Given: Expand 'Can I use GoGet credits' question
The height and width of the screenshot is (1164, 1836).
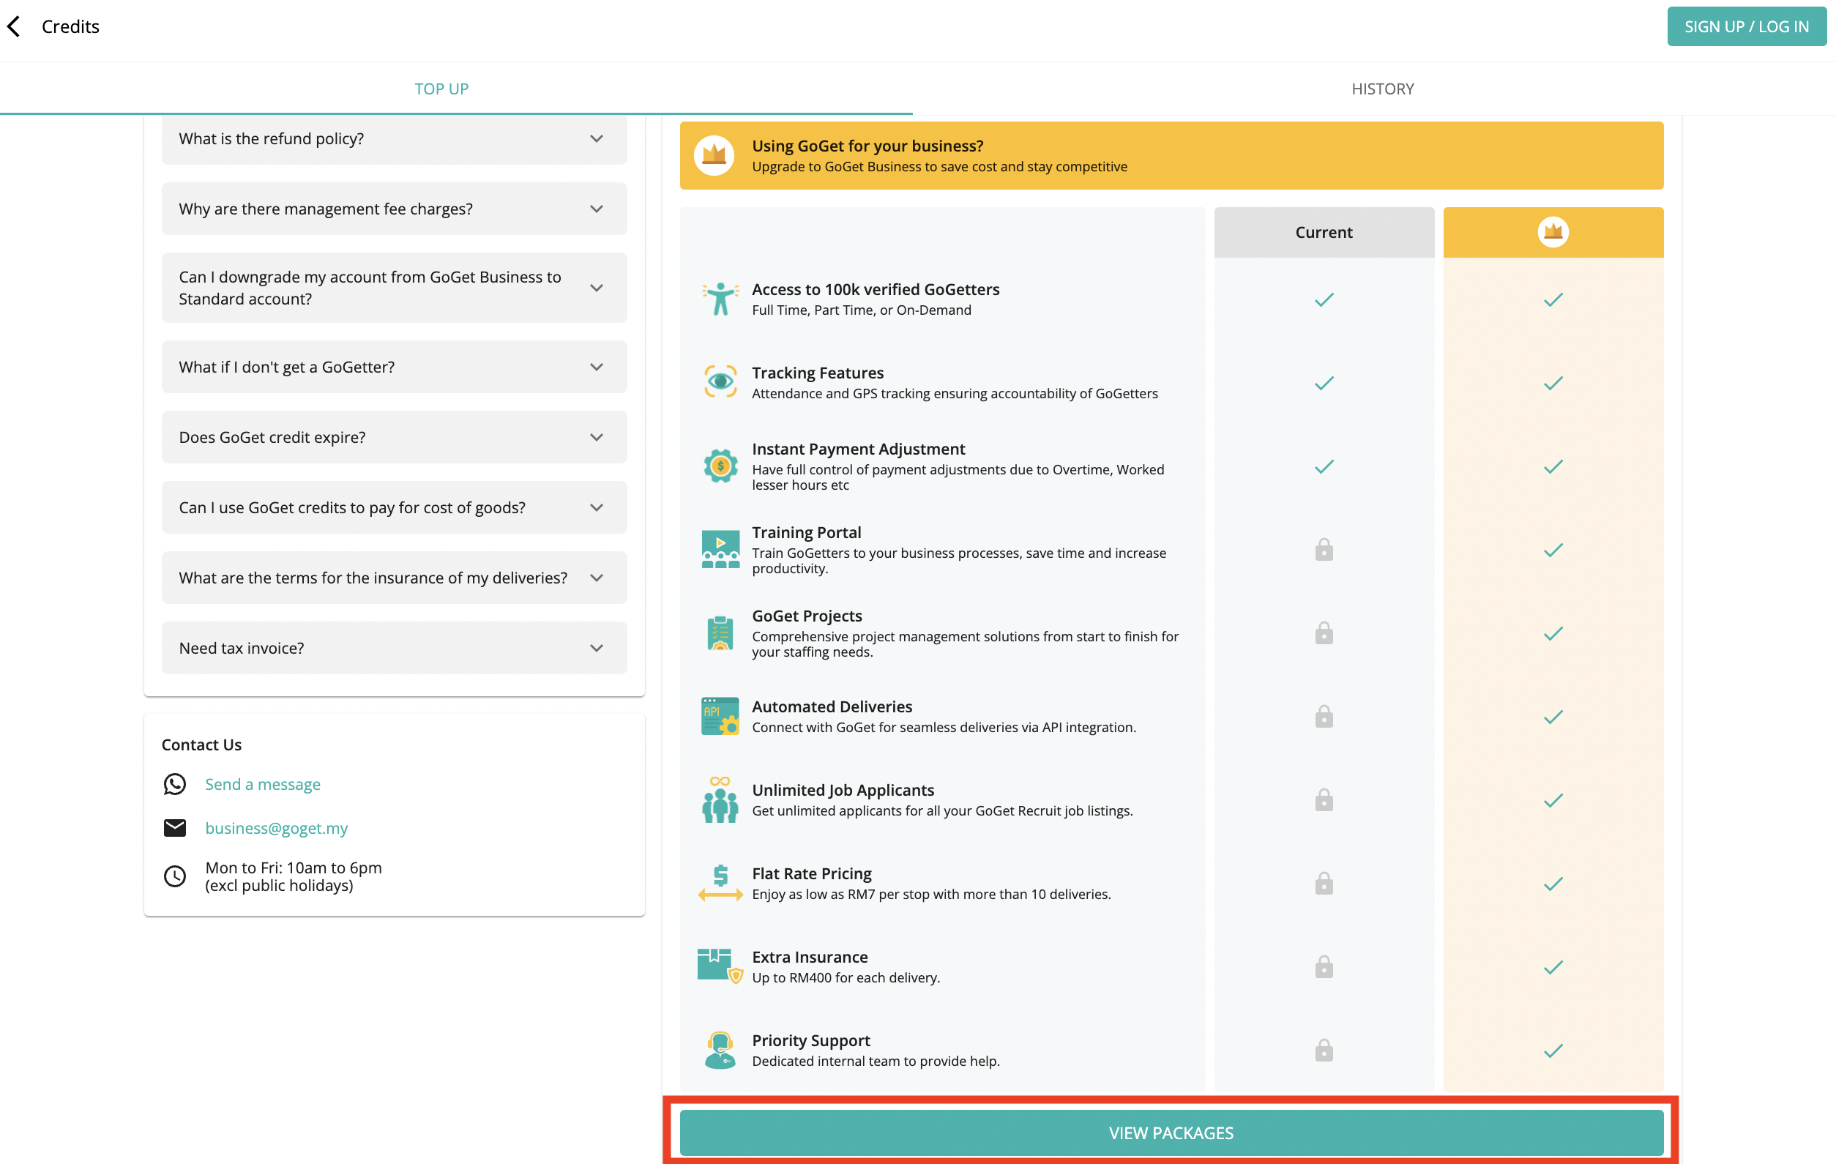Looking at the screenshot, I should [394, 507].
